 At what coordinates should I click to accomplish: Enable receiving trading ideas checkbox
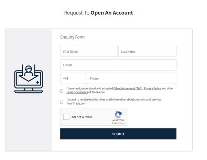[x=62, y=102]
